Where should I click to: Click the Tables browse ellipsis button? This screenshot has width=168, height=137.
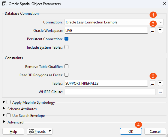[x=153, y=83]
